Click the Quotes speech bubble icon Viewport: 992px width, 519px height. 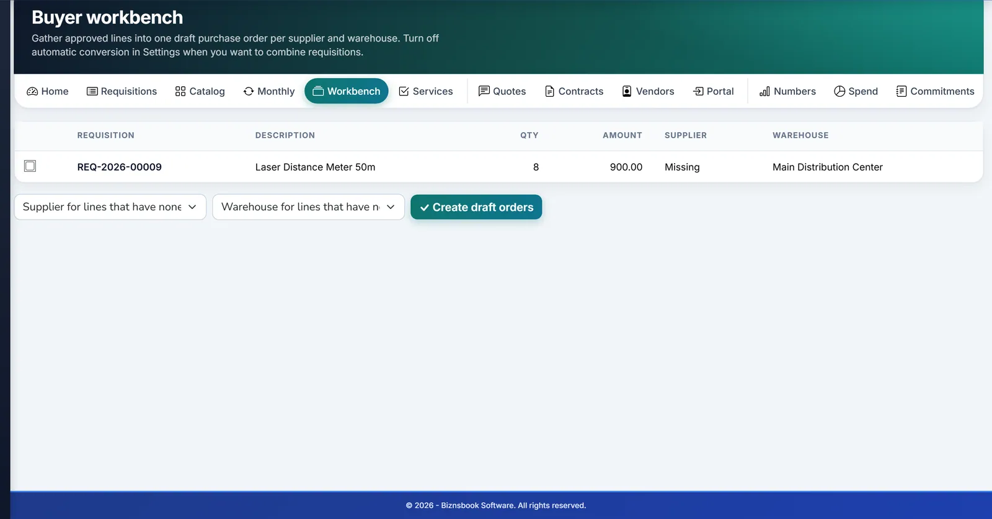484,91
